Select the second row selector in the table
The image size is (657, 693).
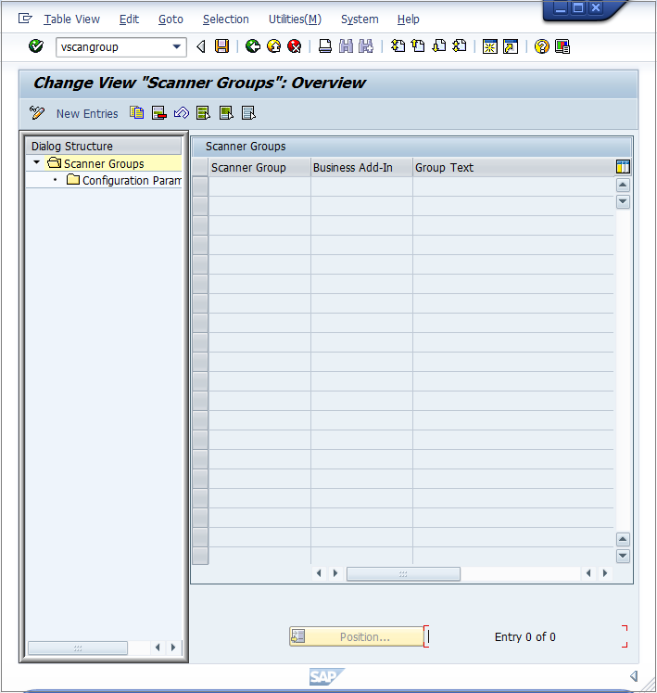click(200, 206)
